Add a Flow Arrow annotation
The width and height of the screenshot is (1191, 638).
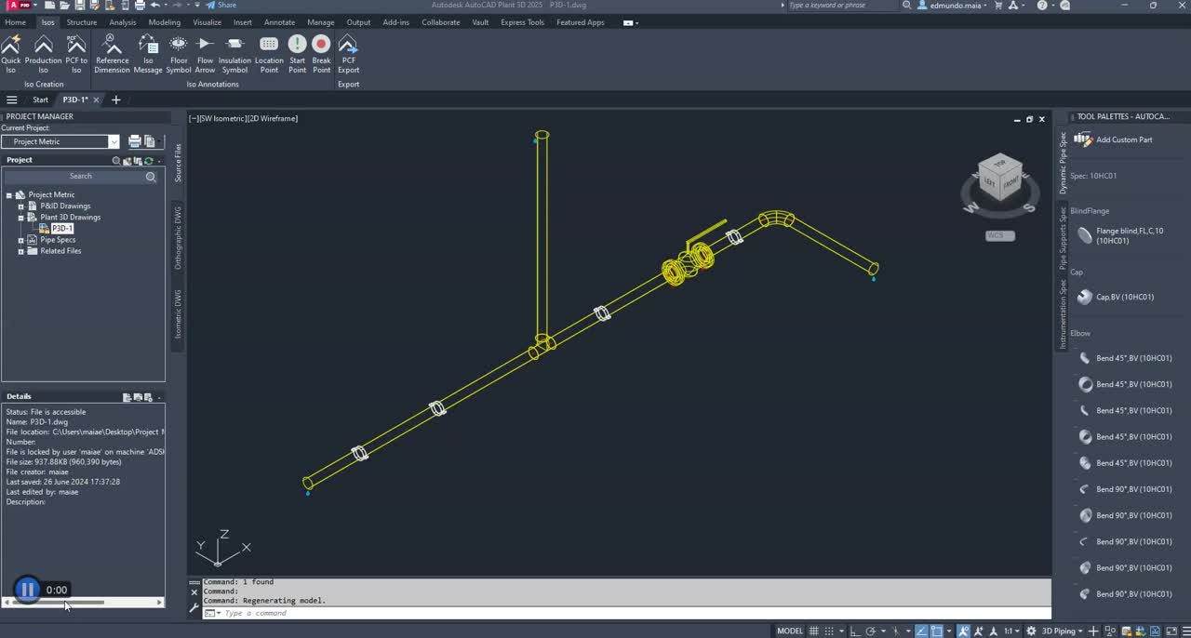tap(205, 51)
